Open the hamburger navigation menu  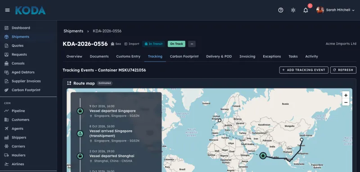pos(7,10)
